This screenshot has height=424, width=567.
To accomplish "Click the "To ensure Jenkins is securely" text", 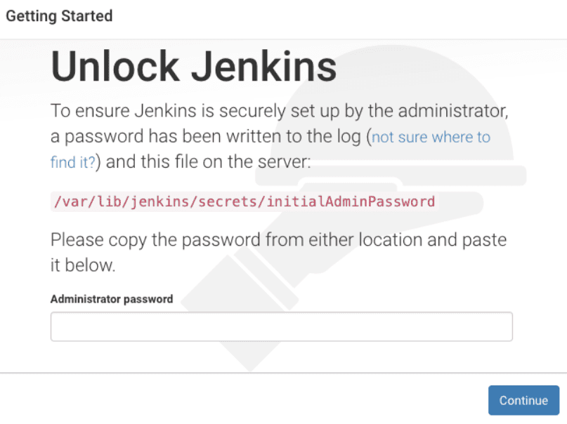I will coord(155,111).
